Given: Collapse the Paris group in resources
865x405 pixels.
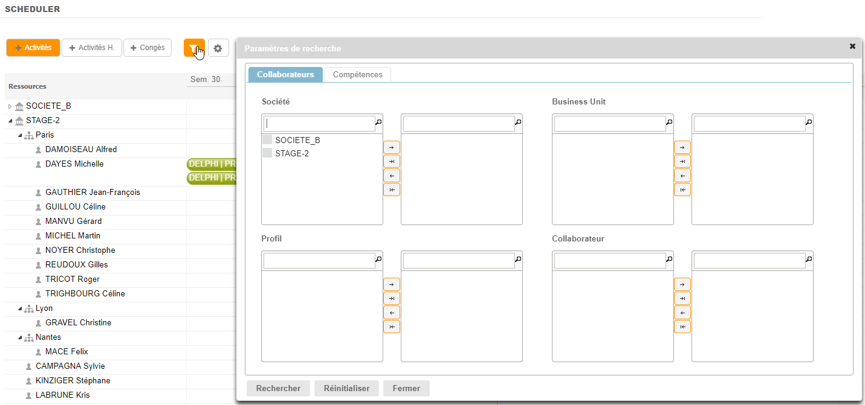Looking at the screenshot, I should (20, 135).
